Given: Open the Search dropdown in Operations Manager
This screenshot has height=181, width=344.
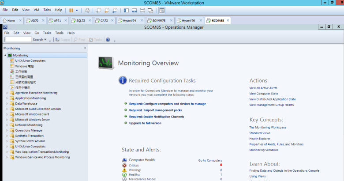Looking at the screenshot, I should point(39,40).
